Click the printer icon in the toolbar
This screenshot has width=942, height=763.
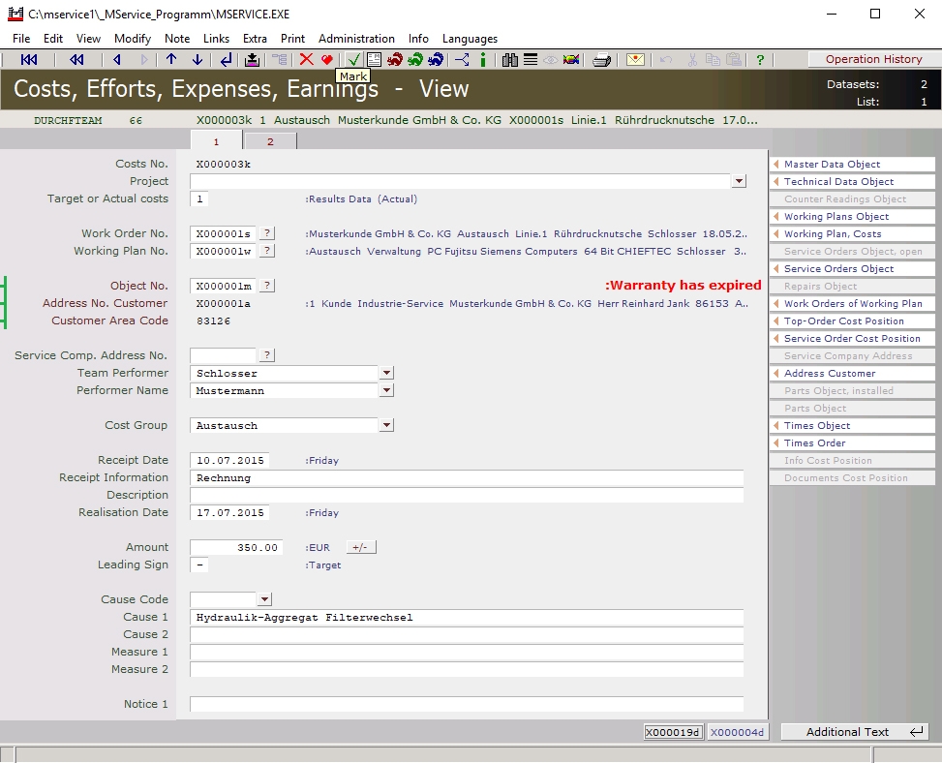(601, 60)
